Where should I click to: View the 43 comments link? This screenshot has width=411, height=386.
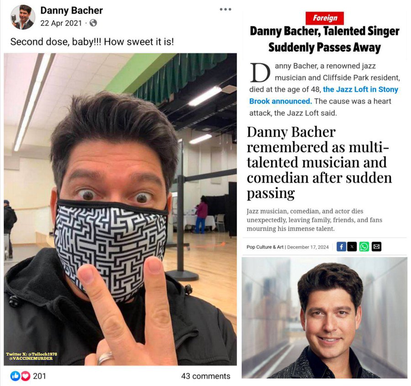click(205, 376)
